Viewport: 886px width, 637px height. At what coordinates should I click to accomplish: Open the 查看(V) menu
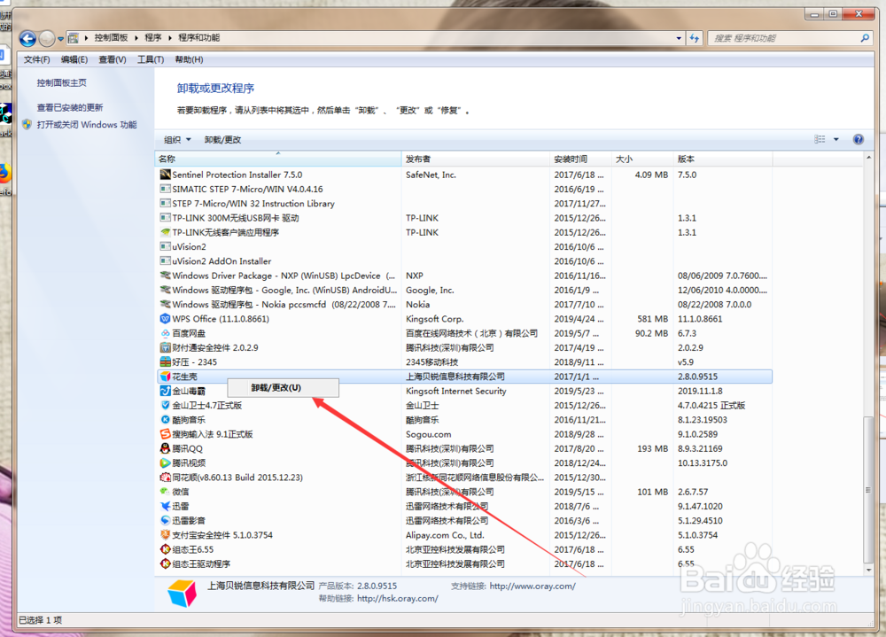pos(113,59)
